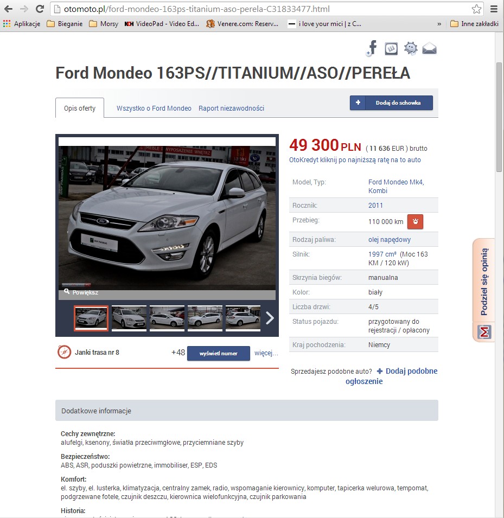Select the third photo thumbnail
The height and width of the screenshot is (518, 504).
[x=167, y=318]
